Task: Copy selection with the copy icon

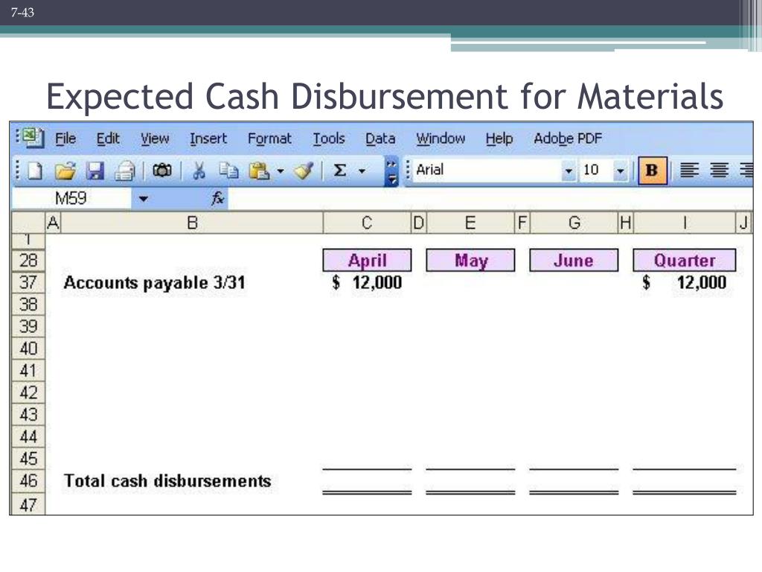Action: (228, 171)
